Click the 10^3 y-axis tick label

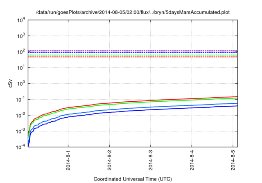point(21,36)
